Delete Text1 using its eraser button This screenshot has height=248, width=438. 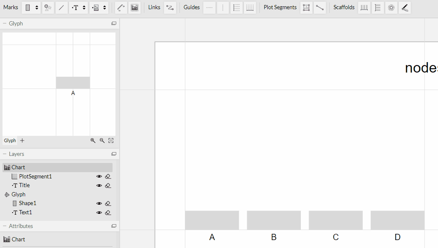108,213
